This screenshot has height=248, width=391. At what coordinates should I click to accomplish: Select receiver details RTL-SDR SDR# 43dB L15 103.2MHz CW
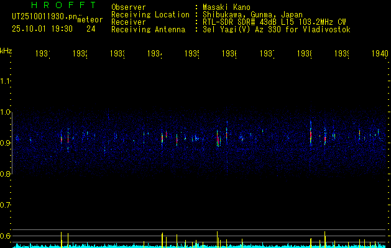pos(274,22)
